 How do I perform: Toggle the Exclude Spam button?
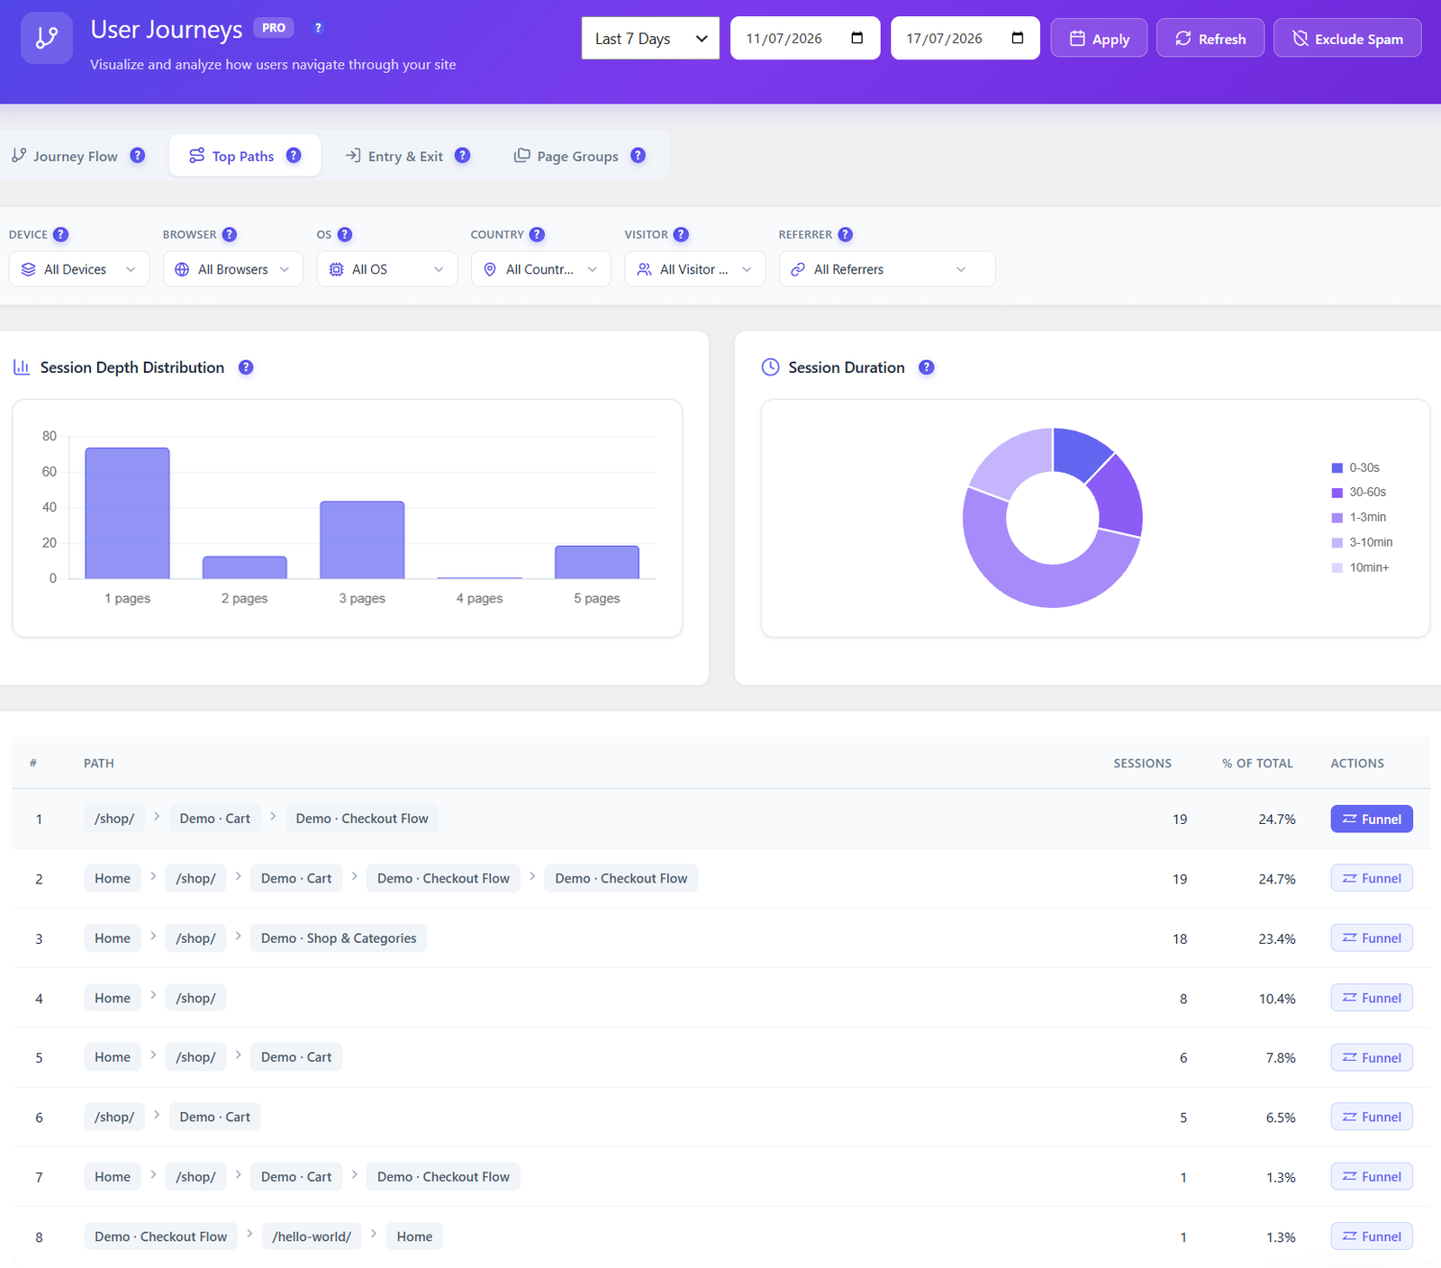tap(1347, 38)
